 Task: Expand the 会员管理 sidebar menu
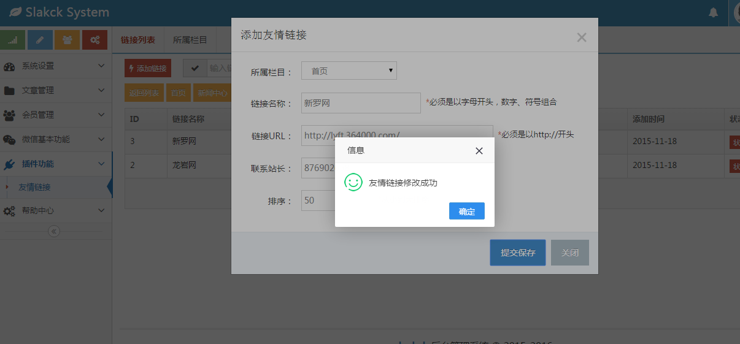click(x=55, y=115)
